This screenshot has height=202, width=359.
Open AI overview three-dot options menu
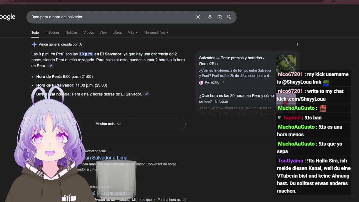[x=297, y=45]
